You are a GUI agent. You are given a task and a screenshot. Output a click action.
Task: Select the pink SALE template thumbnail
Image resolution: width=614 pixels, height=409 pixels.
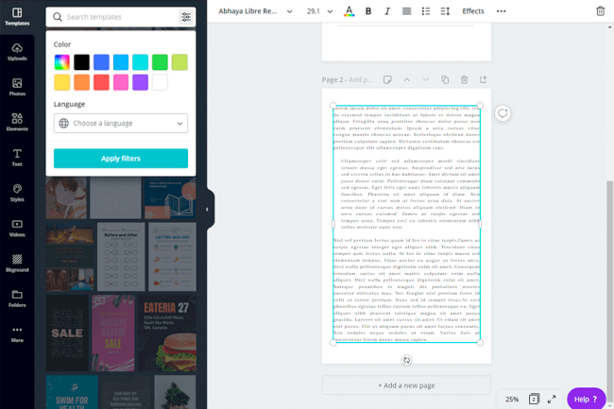113,333
